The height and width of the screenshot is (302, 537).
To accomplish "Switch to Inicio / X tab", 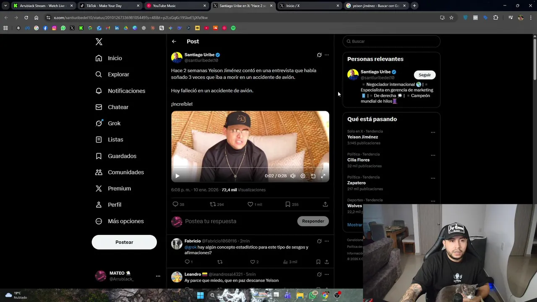I will point(309,6).
